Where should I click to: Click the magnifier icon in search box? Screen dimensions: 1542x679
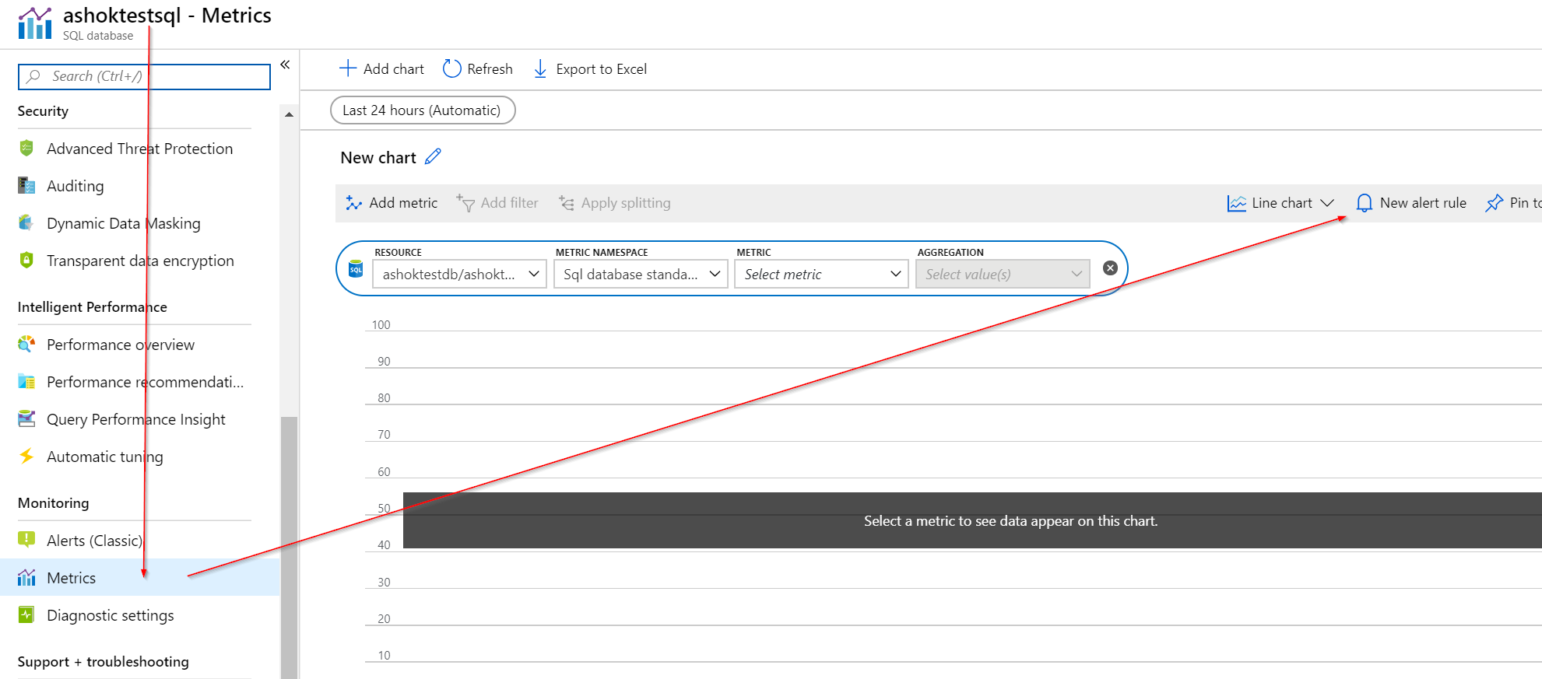(33, 76)
